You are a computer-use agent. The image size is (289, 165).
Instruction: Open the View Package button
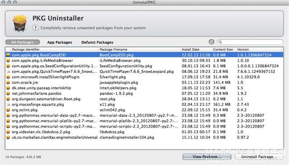coord(207,157)
